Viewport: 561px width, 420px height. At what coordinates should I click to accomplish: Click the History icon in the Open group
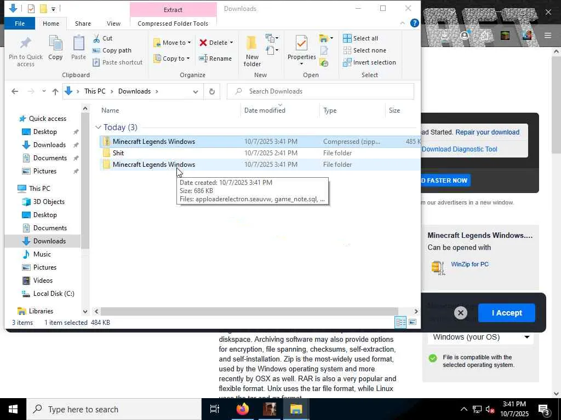tap(324, 63)
